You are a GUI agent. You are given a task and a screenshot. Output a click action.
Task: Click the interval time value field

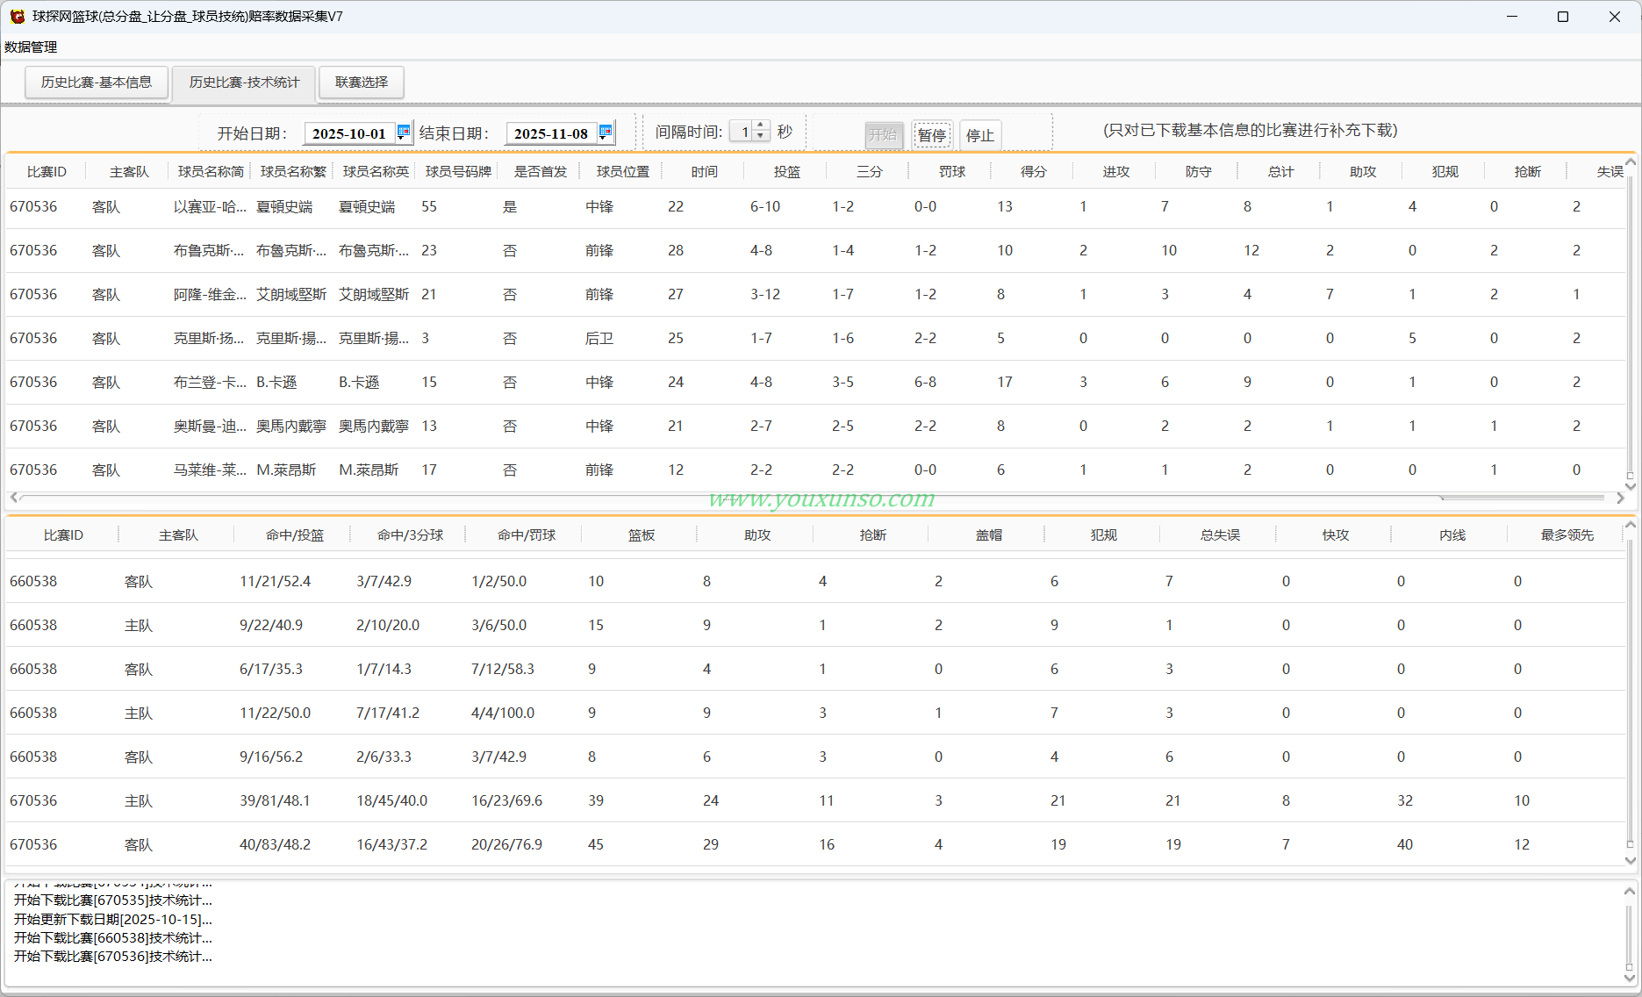[742, 132]
